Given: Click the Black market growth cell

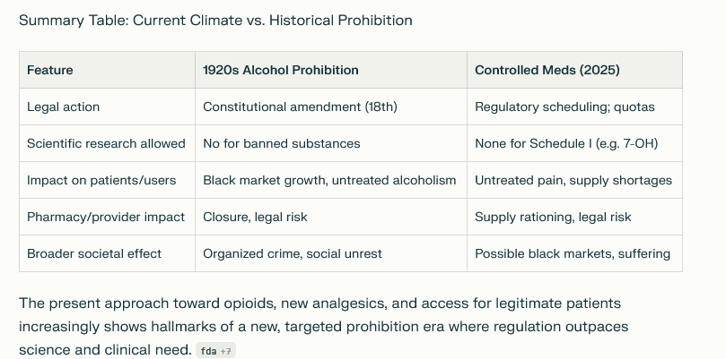Looking at the screenshot, I should 331,180.
